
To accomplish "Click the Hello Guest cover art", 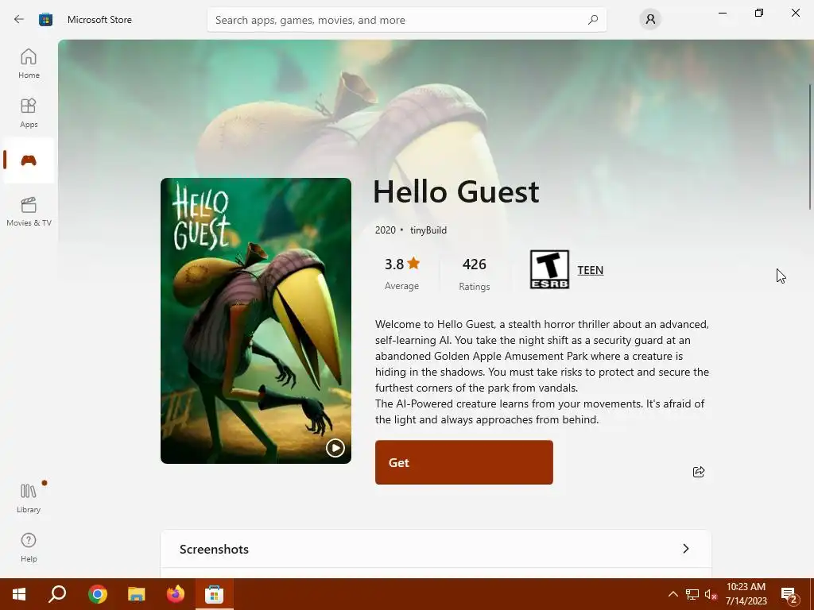I will pos(256,321).
